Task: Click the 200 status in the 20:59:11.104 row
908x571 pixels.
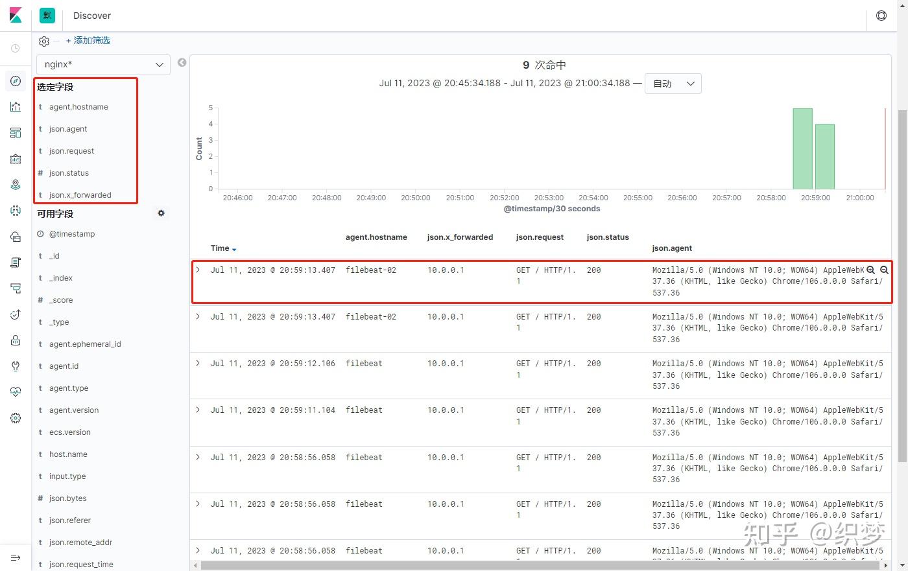Action: click(593, 410)
